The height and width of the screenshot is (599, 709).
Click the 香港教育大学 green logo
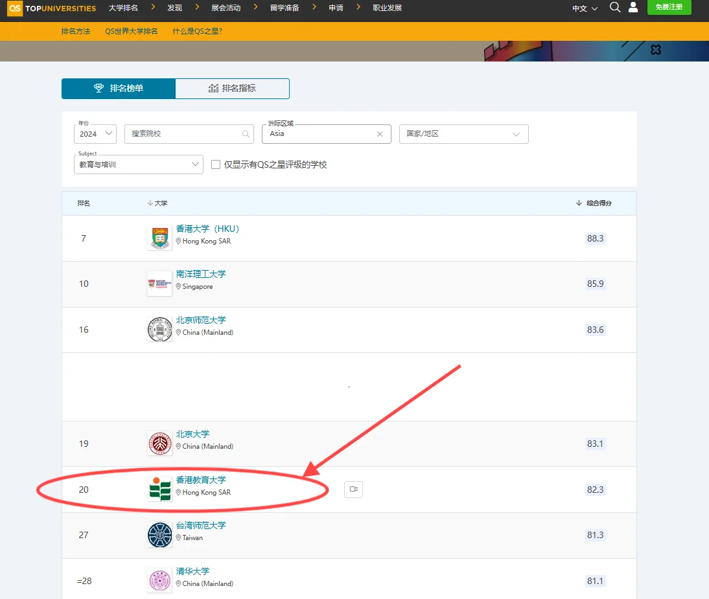159,489
